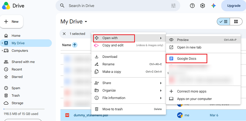Select Preview in the submenu

pyautogui.click(x=203, y=40)
